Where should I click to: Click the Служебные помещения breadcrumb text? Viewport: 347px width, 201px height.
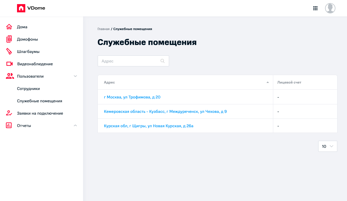click(133, 29)
